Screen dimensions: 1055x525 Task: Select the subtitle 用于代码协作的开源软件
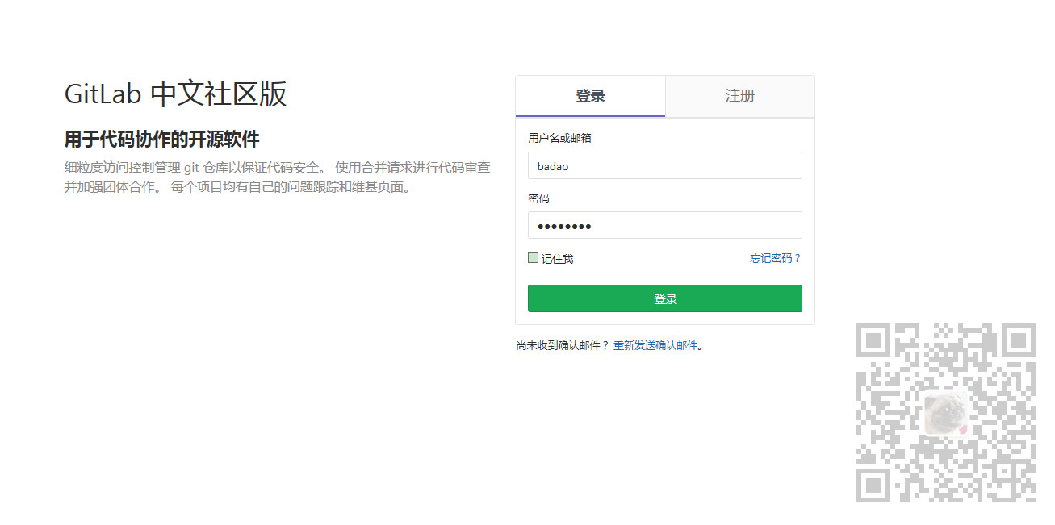(161, 139)
